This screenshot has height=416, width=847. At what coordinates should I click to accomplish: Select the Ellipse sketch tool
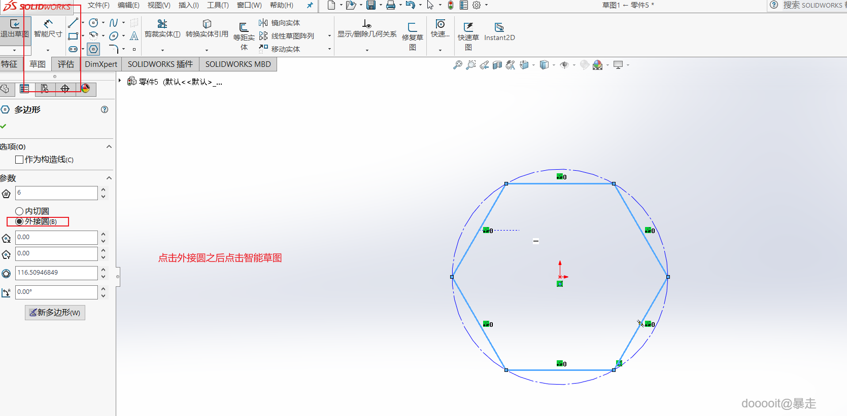click(x=114, y=36)
